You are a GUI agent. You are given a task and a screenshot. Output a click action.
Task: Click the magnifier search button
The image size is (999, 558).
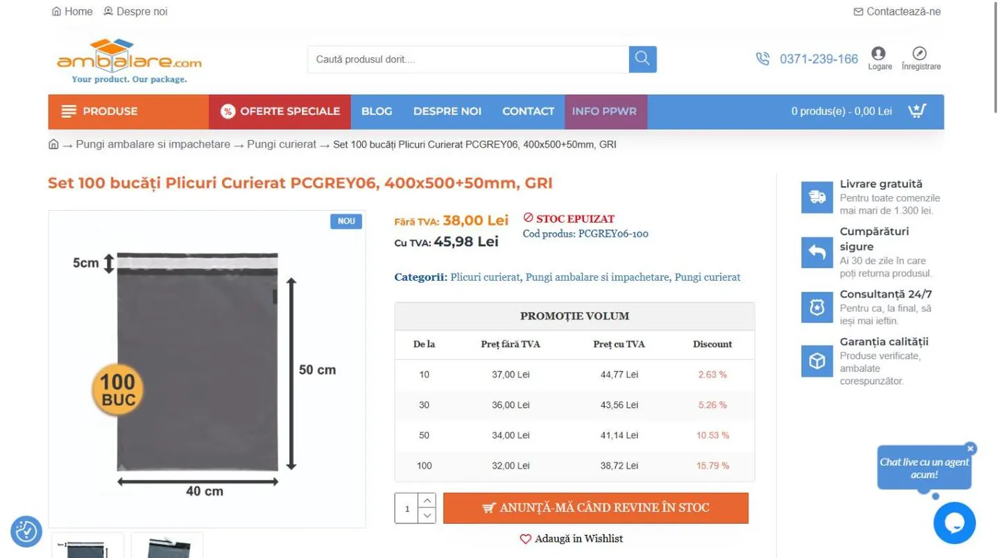(642, 59)
